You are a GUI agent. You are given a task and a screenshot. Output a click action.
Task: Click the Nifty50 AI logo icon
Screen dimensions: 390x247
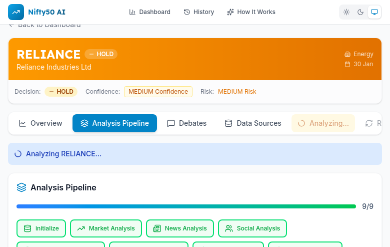[16, 12]
